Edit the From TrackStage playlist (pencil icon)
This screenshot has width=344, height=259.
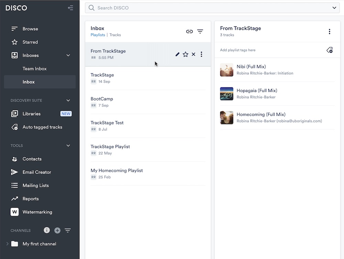coord(178,54)
